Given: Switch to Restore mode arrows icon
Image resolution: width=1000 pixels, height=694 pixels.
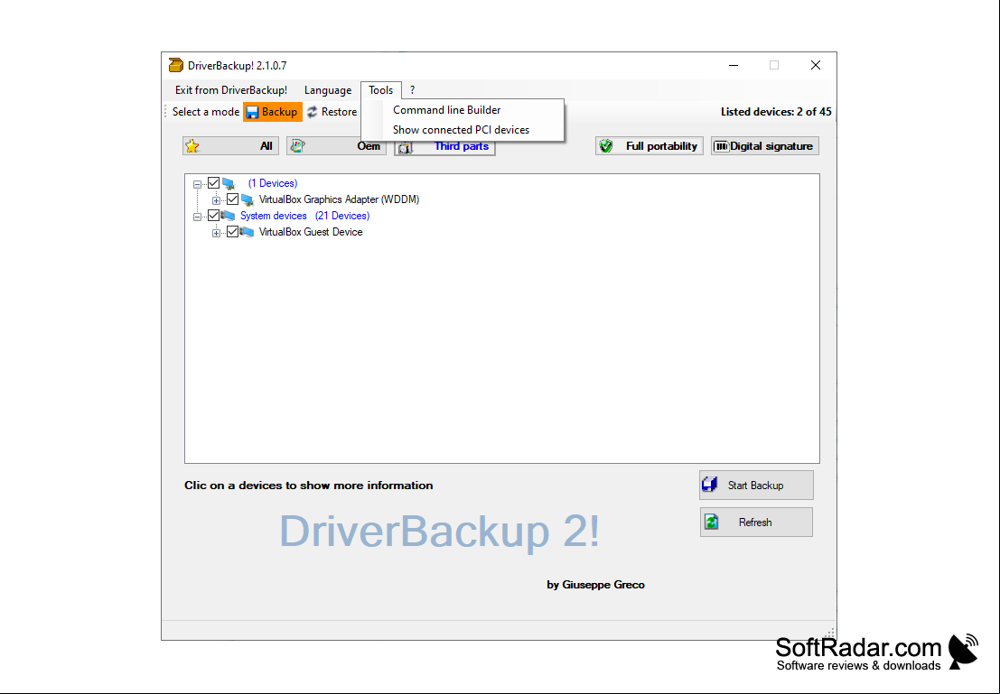Looking at the screenshot, I should tap(312, 112).
